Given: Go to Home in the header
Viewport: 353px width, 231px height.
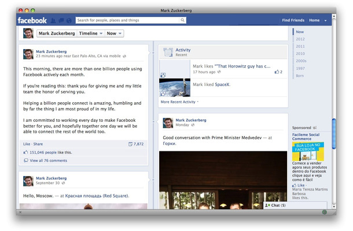Looking at the screenshot, I should tap(314, 20).
